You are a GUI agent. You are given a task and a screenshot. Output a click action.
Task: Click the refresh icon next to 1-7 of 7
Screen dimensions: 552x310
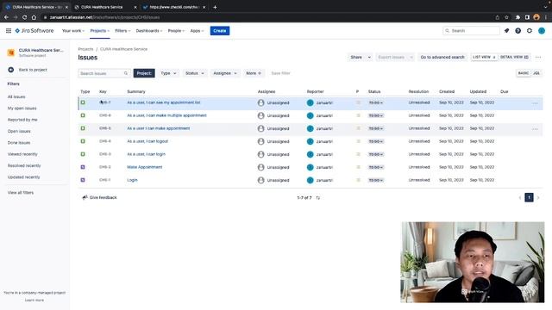(318, 198)
